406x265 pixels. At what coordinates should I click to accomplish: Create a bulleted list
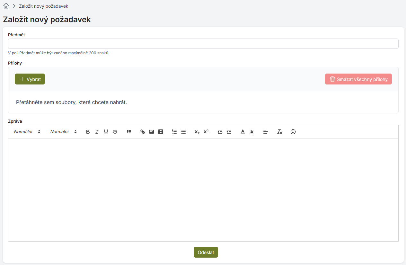pos(183,132)
